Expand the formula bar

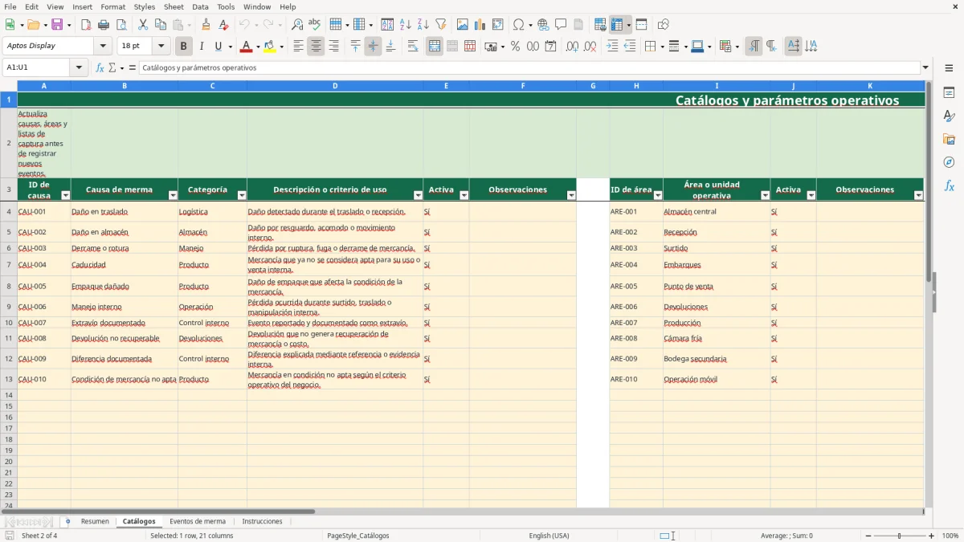925,67
